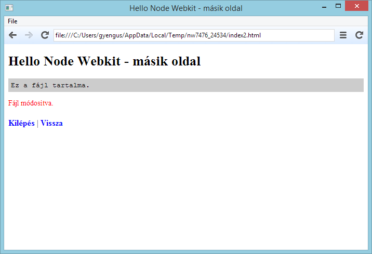Click the back arrow navigation icon
372x254 pixels.
click(13, 35)
